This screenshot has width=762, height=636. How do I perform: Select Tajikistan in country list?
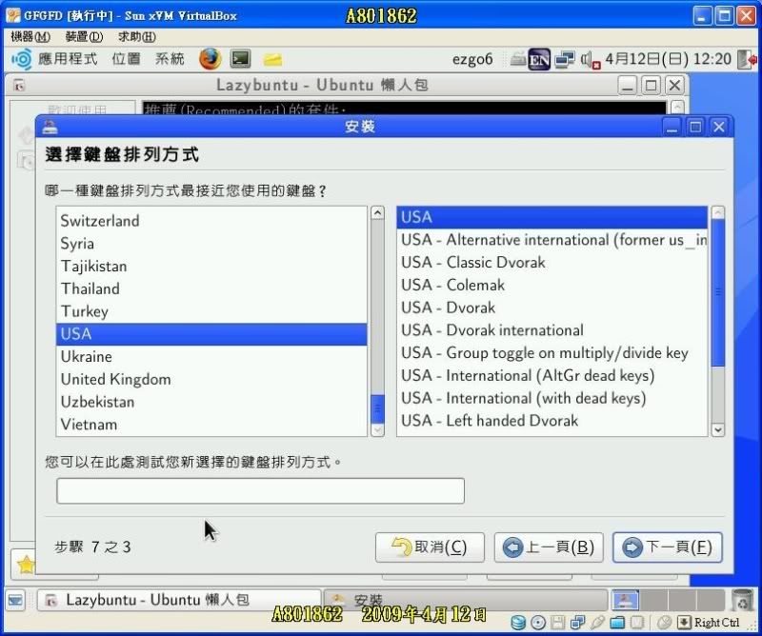(x=211, y=267)
